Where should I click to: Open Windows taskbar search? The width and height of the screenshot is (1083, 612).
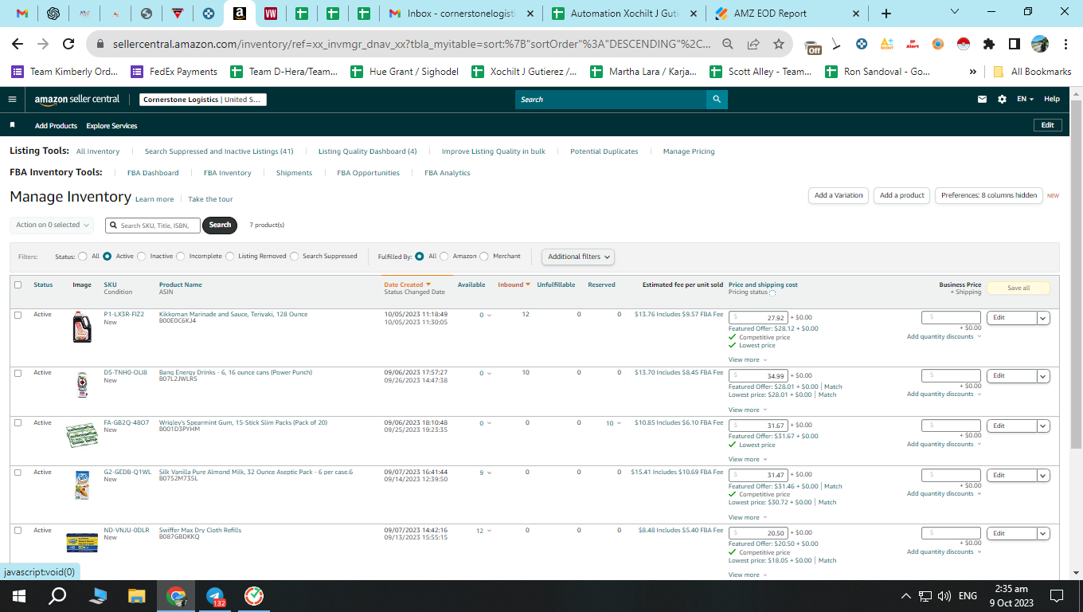click(58, 596)
